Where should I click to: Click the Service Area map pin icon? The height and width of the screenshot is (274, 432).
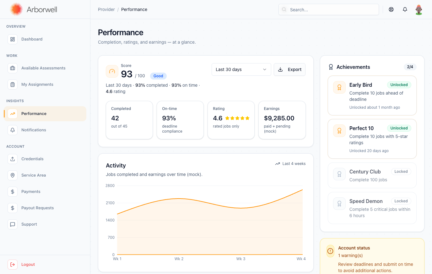[13, 175]
